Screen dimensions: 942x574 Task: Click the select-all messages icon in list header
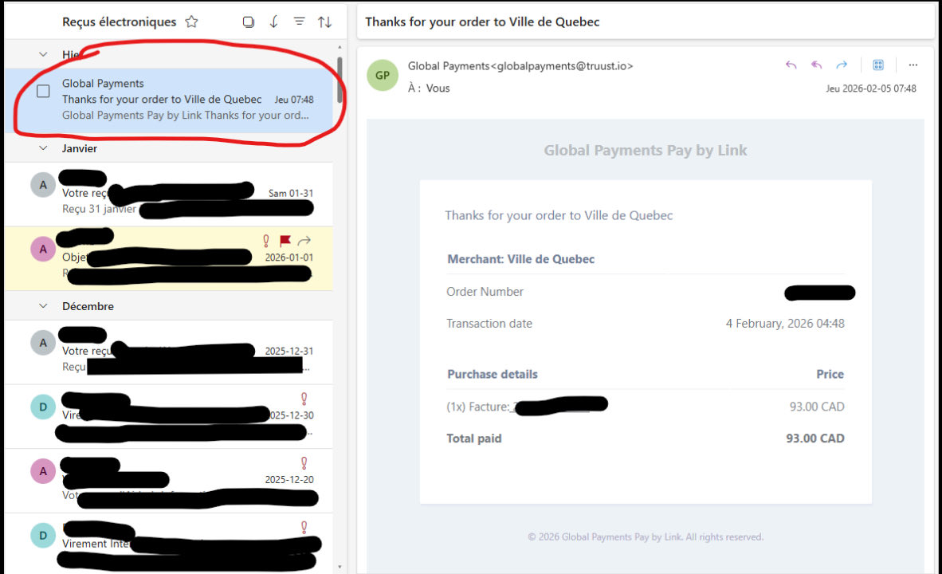click(x=248, y=22)
